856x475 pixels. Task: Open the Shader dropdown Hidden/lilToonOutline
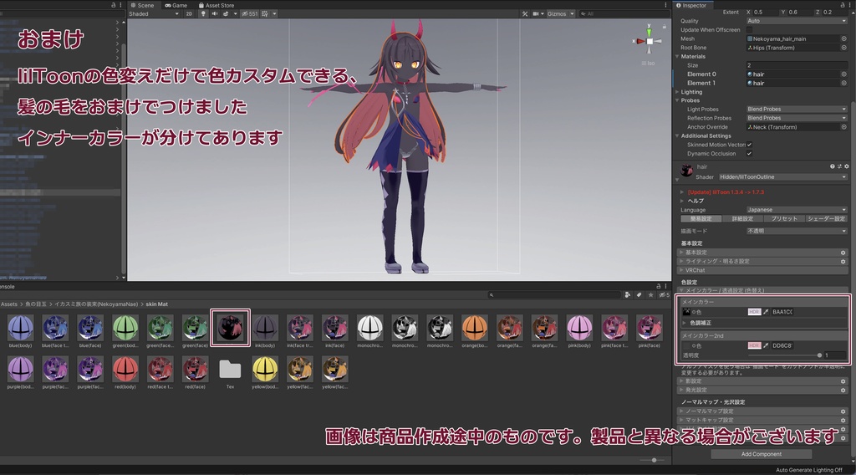(782, 177)
